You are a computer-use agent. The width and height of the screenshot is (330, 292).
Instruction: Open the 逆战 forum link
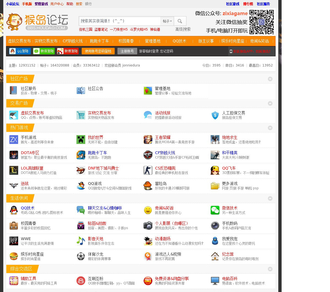pos(25,183)
